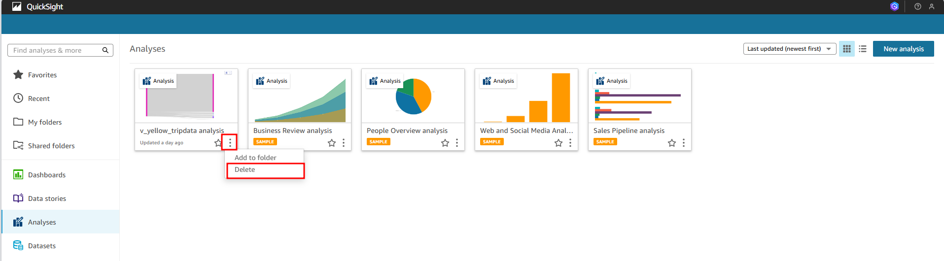Open the People Overview analysis thumbnail
This screenshot has height=261, width=944.
pyautogui.click(x=413, y=96)
